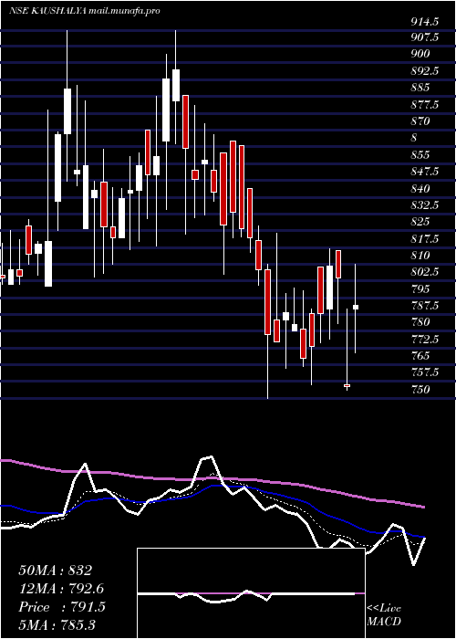
Task: Click the <<Live MACD label
Action: [x=384, y=615]
